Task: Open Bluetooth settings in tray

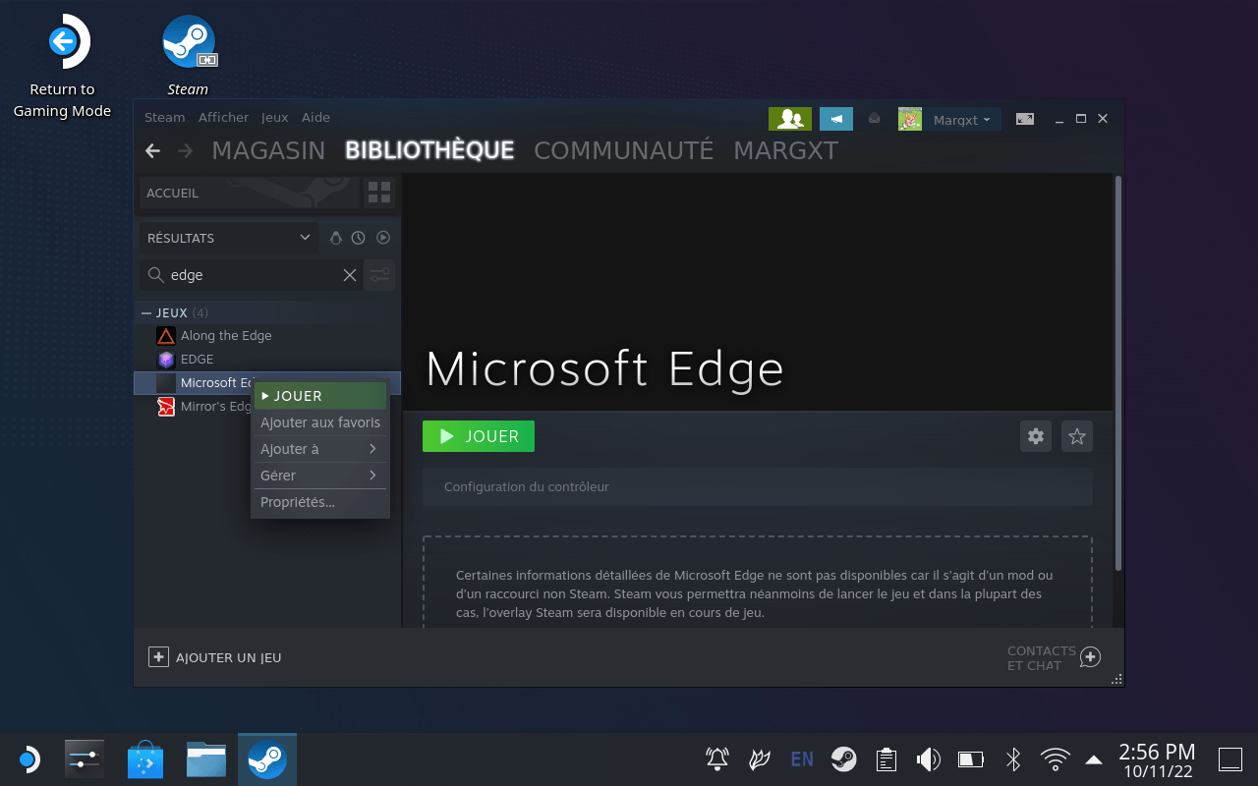Action: point(1013,759)
